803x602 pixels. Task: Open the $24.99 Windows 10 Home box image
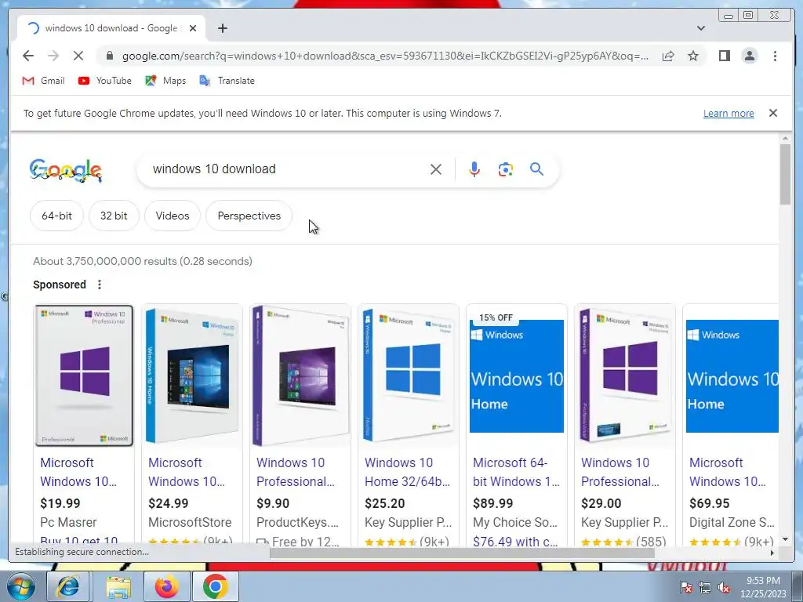[x=192, y=375]
